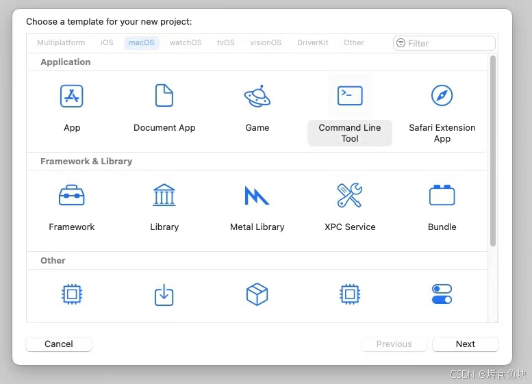The image size is (532, 384).
Task: Click the Framework label text
Action: pyautogui.click(x=72, y=227)
